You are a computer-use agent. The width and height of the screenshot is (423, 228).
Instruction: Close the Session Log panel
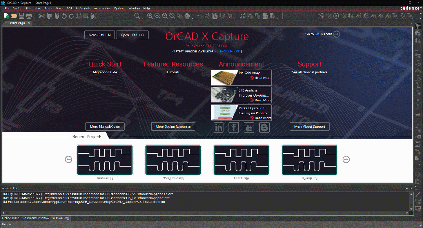coord(411,189)
